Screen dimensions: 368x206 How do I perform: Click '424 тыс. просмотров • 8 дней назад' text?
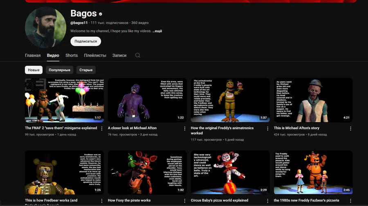pyautogui.click(x=300, y=134)
